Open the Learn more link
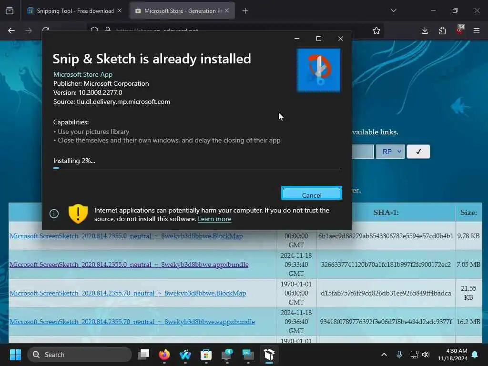488x366 pixels. coord(214,219)
